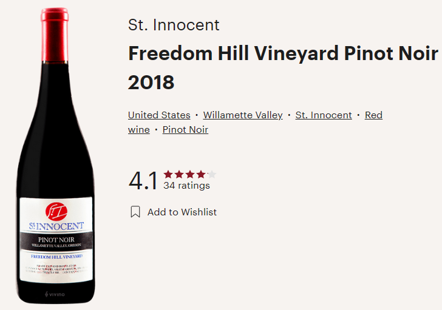Click the red St. Innocent logo on label
This screenshot has width=442, height=310.
tap(56, 212)
